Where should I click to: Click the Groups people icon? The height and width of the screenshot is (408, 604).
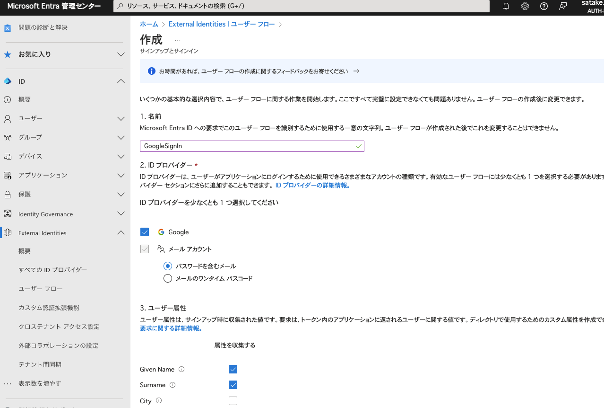(x=8, y=137)
